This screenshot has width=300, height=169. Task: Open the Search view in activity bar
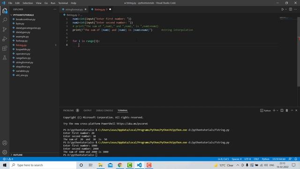click(5, 20)
